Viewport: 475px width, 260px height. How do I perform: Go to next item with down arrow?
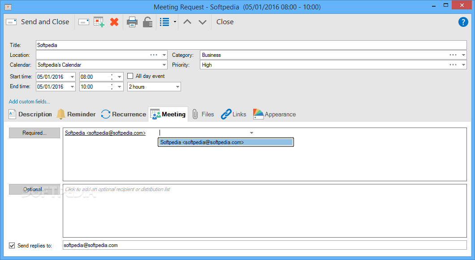point(203,22)
